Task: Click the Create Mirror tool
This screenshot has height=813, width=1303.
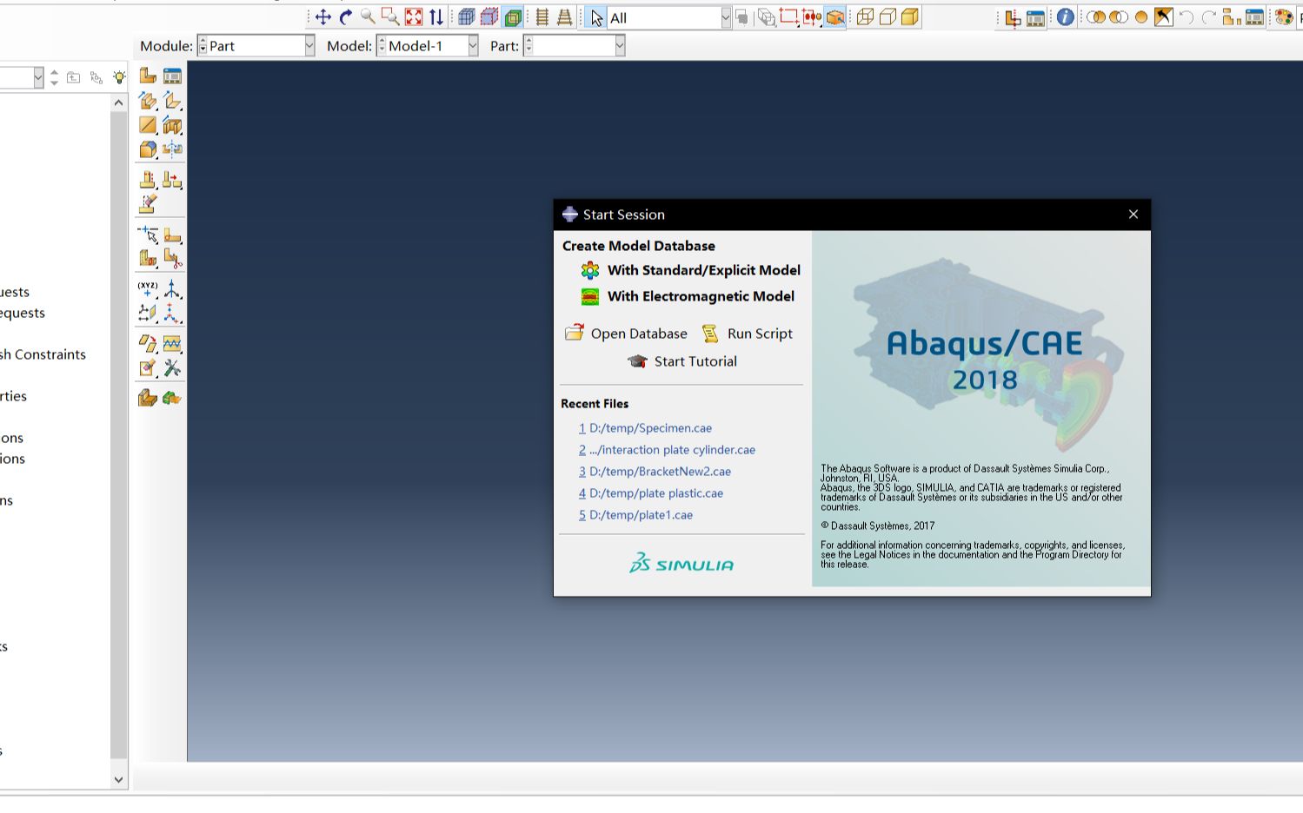Action: (172, 149)
